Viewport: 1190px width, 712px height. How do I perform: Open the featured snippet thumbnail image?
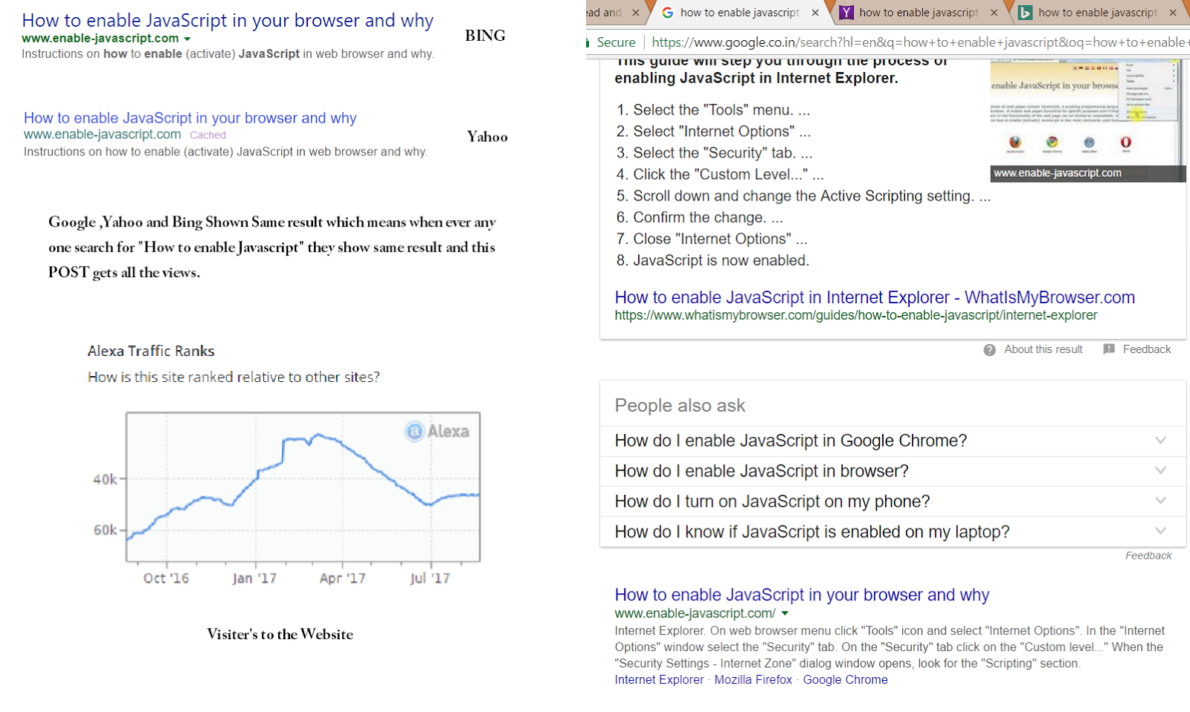pos(1088,121)
